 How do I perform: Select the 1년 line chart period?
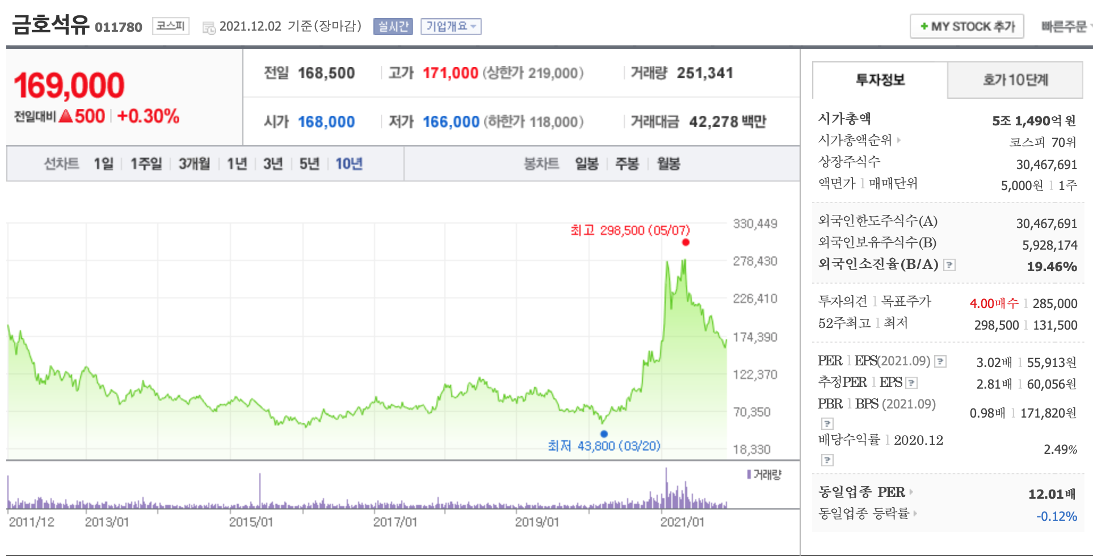237,164
